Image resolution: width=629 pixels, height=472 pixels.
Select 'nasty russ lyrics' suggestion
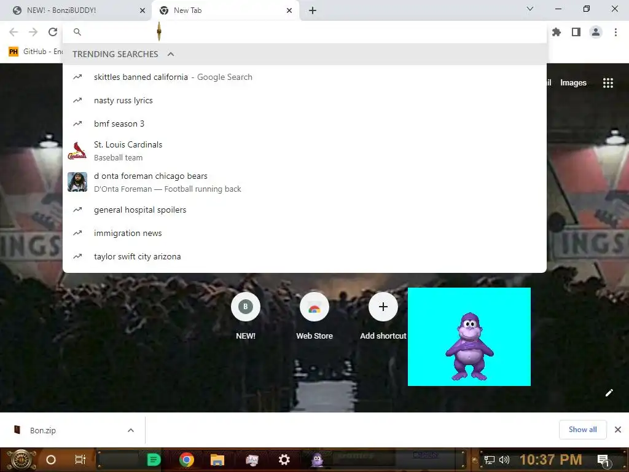pos(305,100)
